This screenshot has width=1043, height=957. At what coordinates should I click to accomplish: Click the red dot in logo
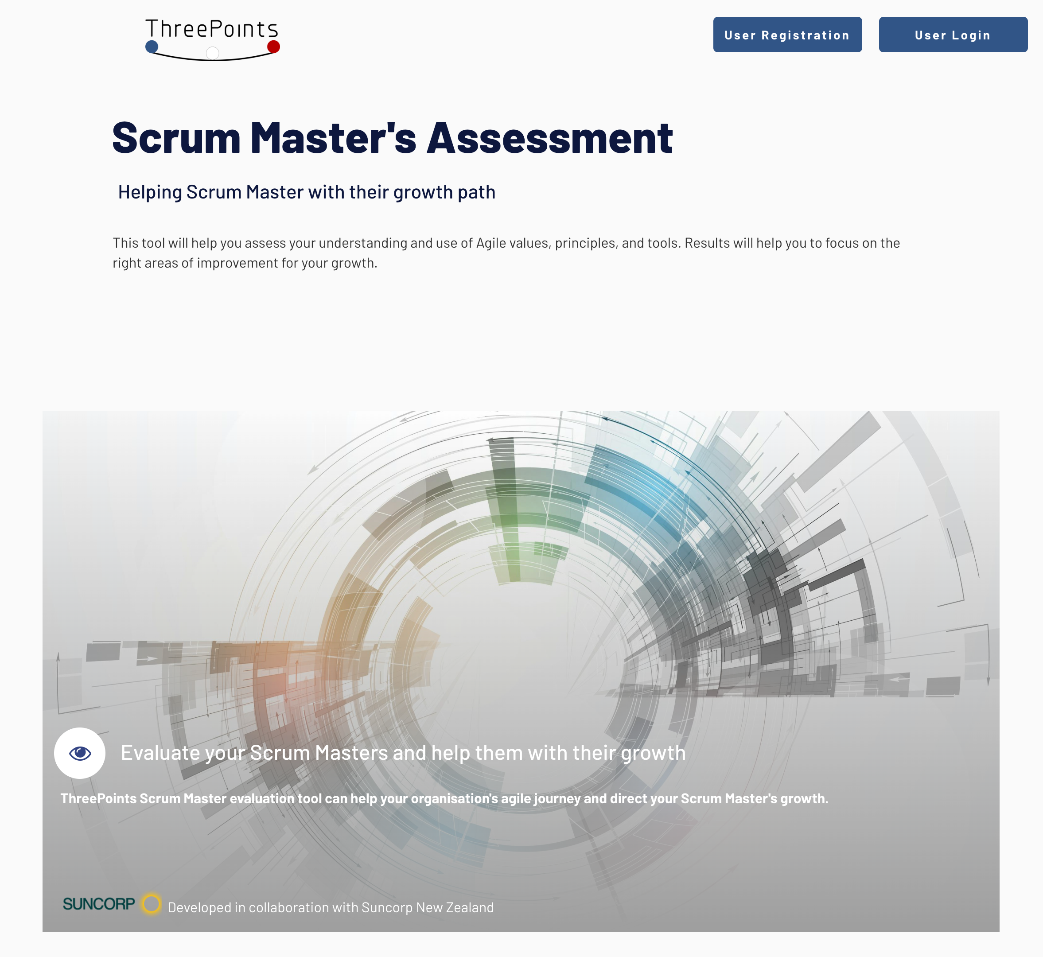coord(273,47)
